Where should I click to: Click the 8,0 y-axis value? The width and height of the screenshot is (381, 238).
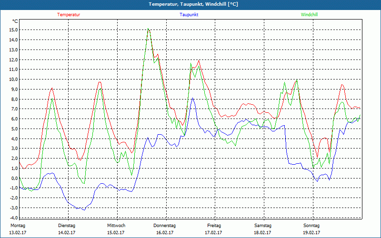tap(15, 99)
